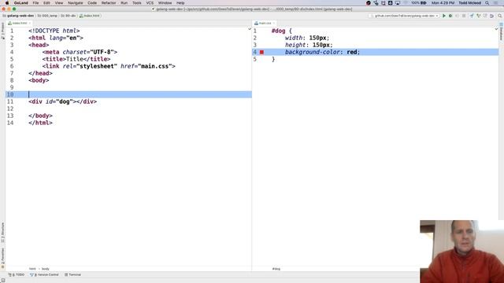Click 90-div folder breadcrumb
This screenshot has height=283, width=504.
69,16
